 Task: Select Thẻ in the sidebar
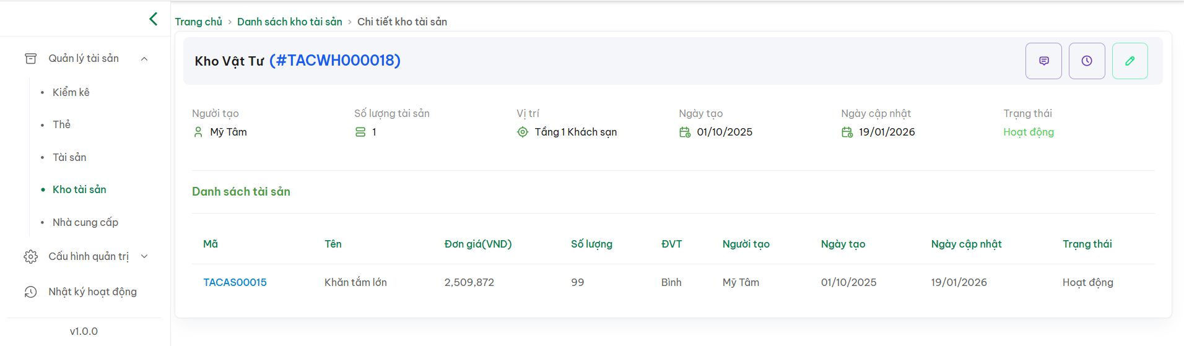61,124
